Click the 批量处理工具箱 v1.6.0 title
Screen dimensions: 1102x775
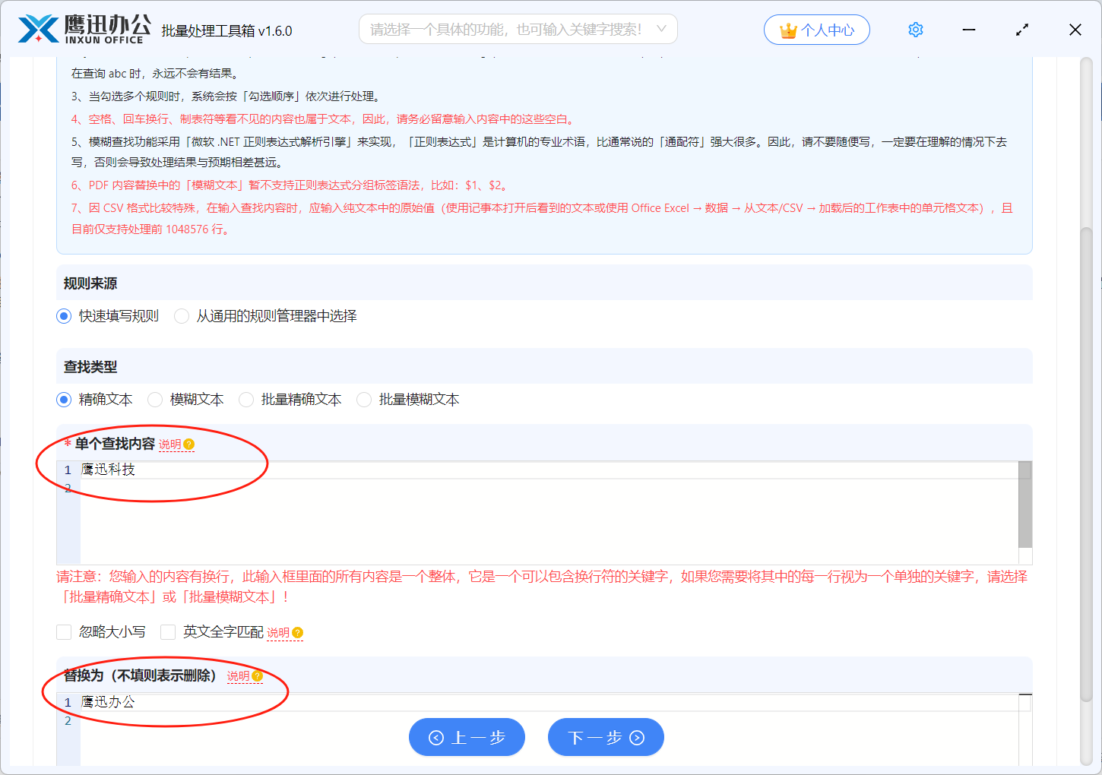226,31
